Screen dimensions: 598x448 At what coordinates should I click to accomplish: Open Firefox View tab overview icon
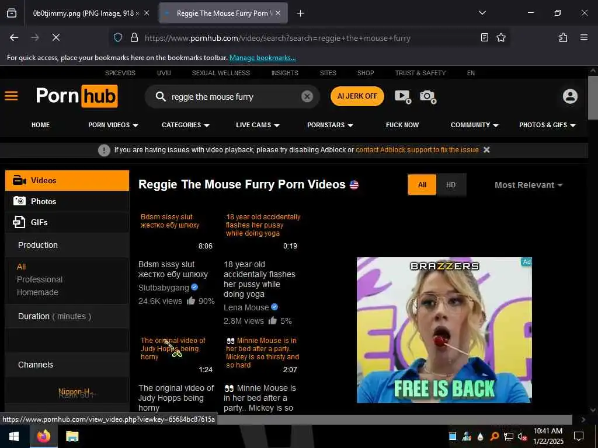pyautogui.click(x=12, y=13)
